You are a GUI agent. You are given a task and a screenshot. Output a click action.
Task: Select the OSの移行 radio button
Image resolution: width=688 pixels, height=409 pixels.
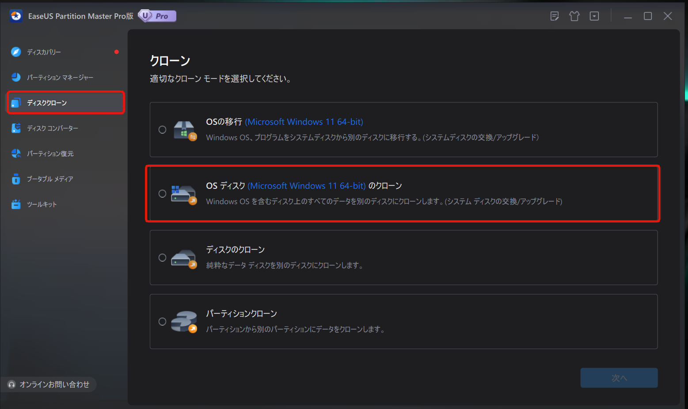coord(163,130)
